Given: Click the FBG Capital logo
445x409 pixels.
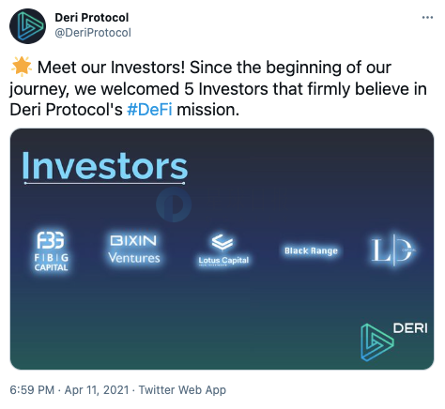Looking at the screenshot, I should [51, 251].
